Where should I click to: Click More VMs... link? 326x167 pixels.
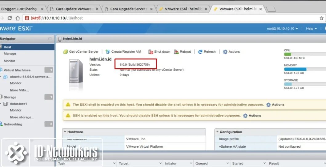coord(19,90)
